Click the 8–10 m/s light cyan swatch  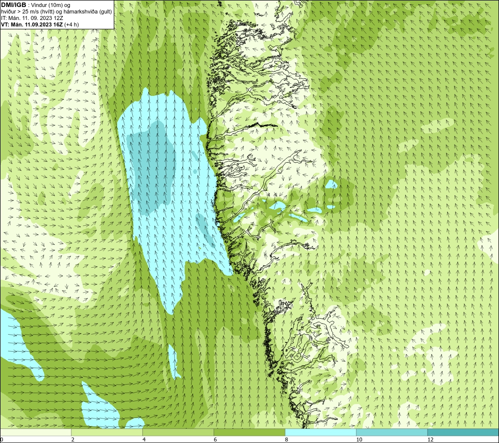tap(321, 432)
